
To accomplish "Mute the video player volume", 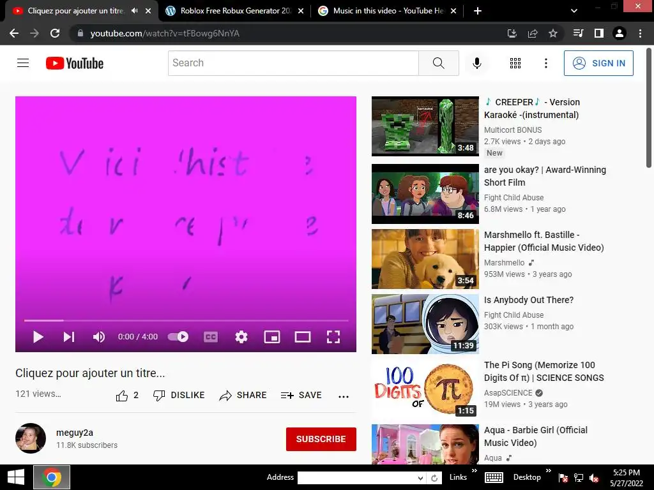I will (99, 337).
